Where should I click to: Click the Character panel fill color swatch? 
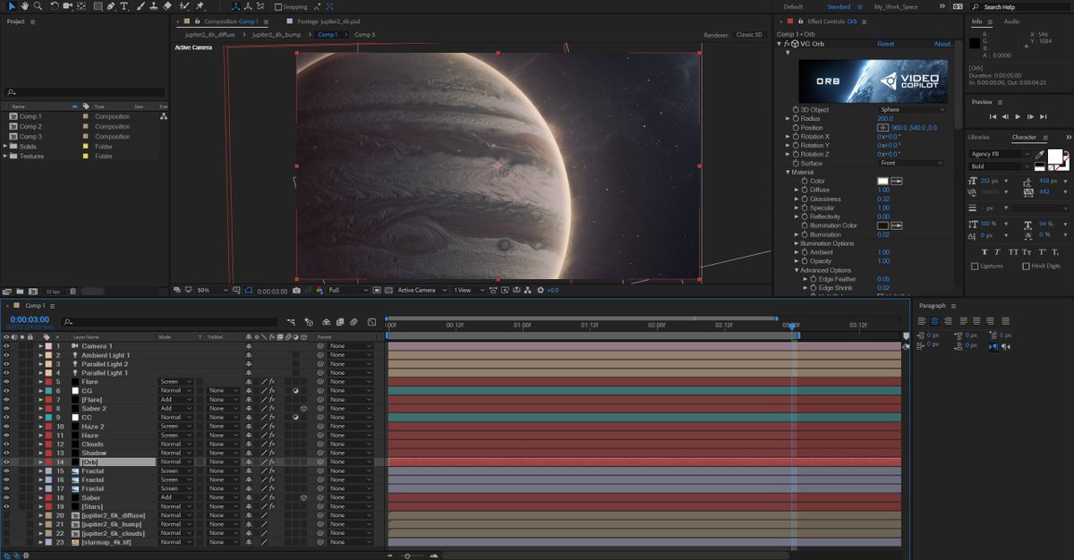pos(1055,157)
